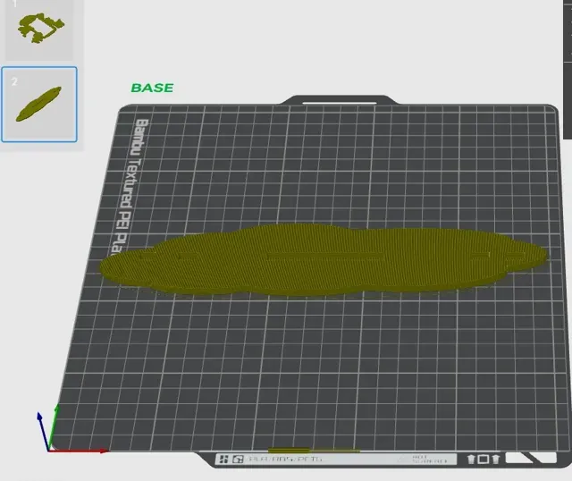Click the Bambu Textured PEI Plate label
This screenshot has height=481, width=572.
point(130,187)
